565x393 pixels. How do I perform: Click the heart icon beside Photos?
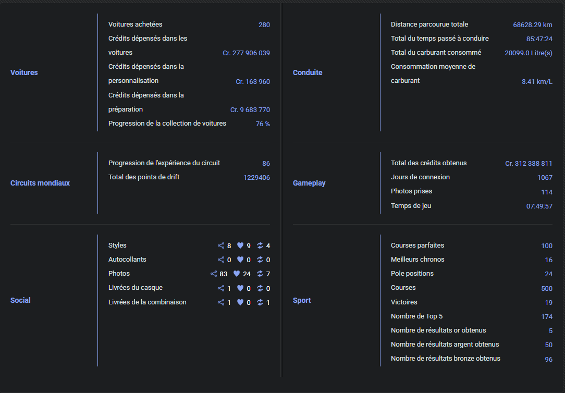237,274
